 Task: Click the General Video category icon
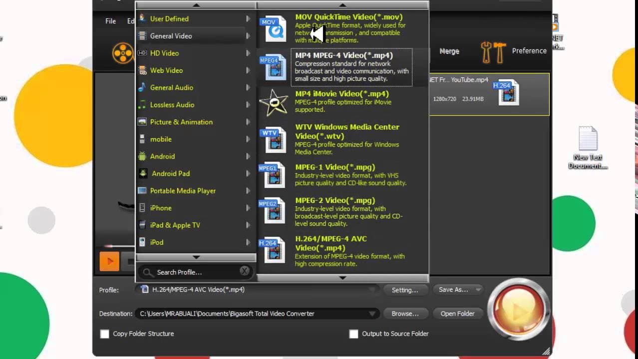142,36
